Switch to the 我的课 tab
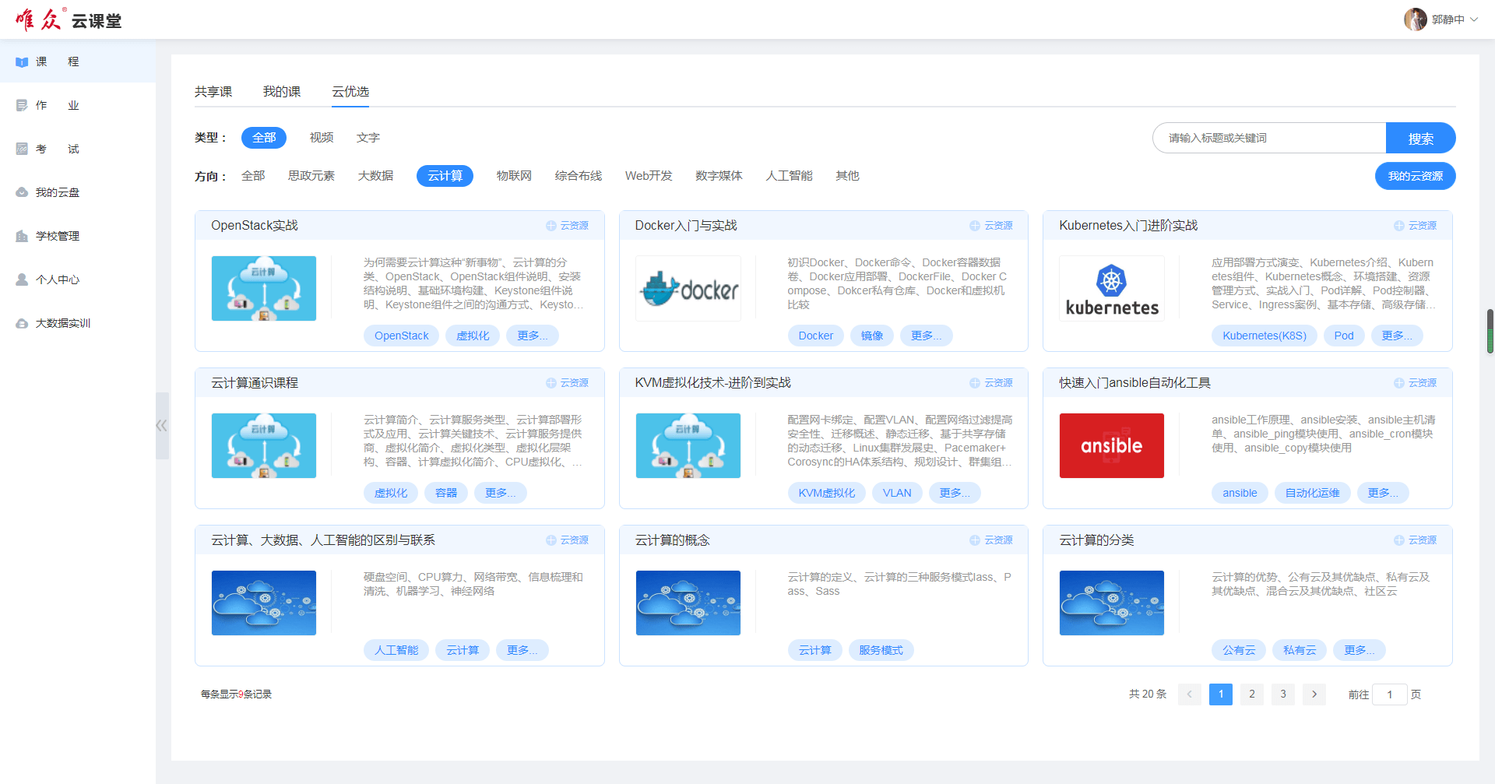The height and width of the screenshot is (784, 1495). pos(282,92)
